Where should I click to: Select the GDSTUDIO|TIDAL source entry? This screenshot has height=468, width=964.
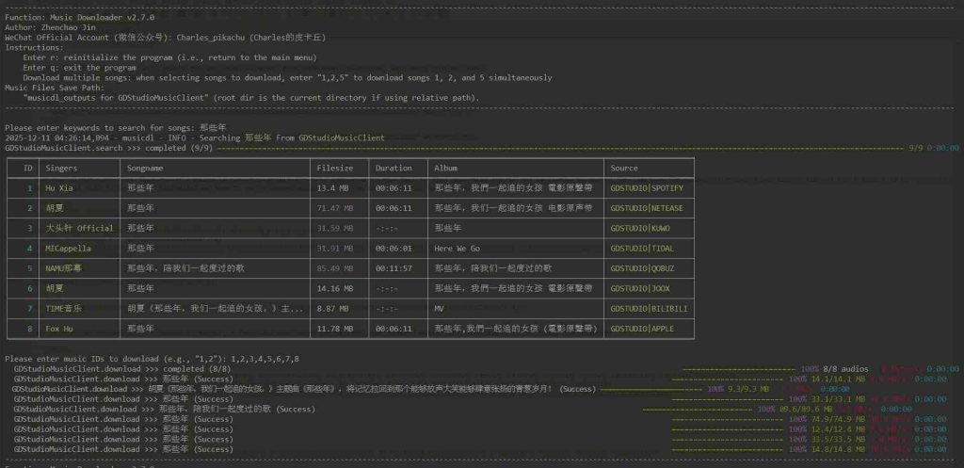click(643, 249)
